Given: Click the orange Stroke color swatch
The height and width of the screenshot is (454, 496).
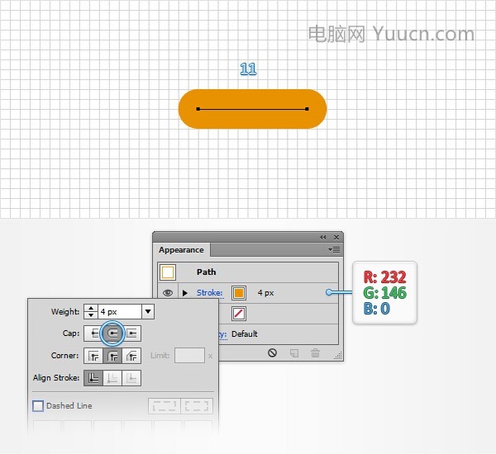Looking at the screenshot, I should [x=239, y=293].
